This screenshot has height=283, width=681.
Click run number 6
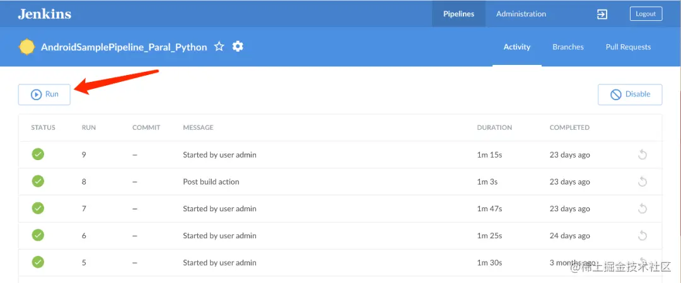coord(84,236)
